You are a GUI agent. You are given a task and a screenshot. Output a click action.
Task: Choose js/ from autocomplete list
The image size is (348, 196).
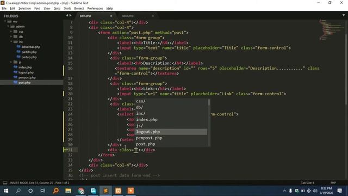click(171, 126)
